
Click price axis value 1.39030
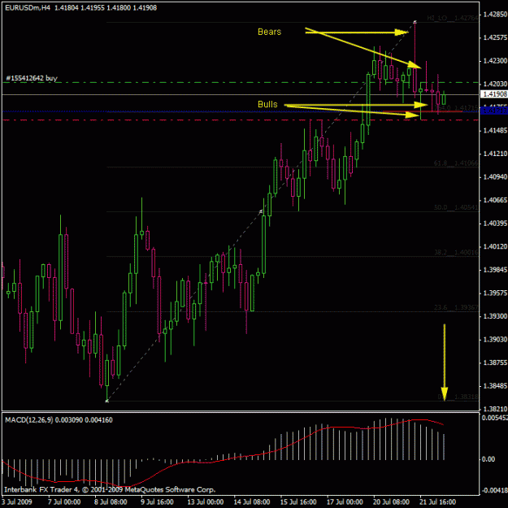[x=495, y=340]
